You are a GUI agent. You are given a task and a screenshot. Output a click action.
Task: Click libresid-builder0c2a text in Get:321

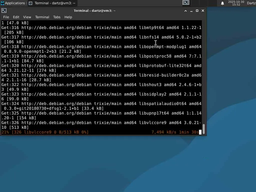(x=164, y=75)
